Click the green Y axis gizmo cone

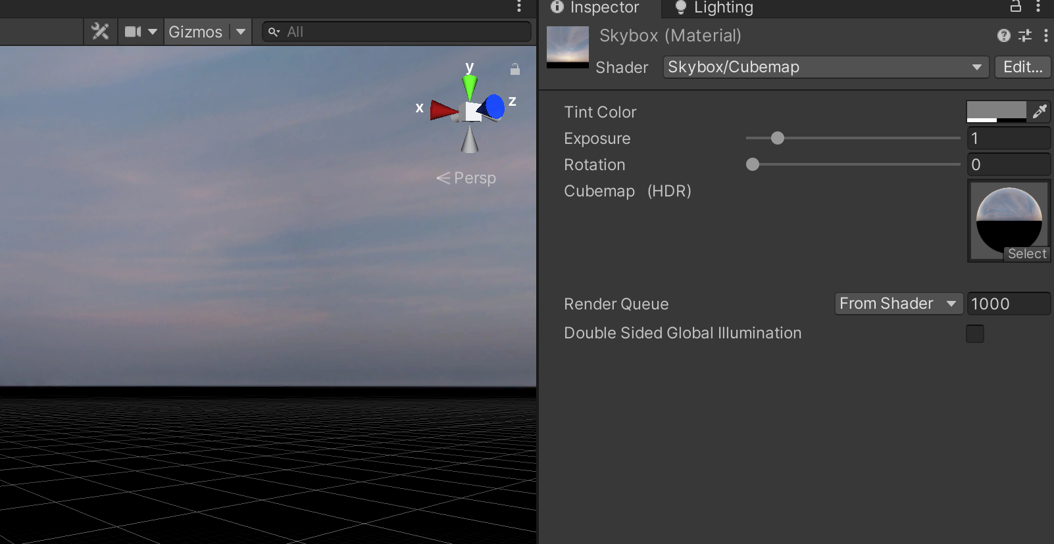(469, 87)
